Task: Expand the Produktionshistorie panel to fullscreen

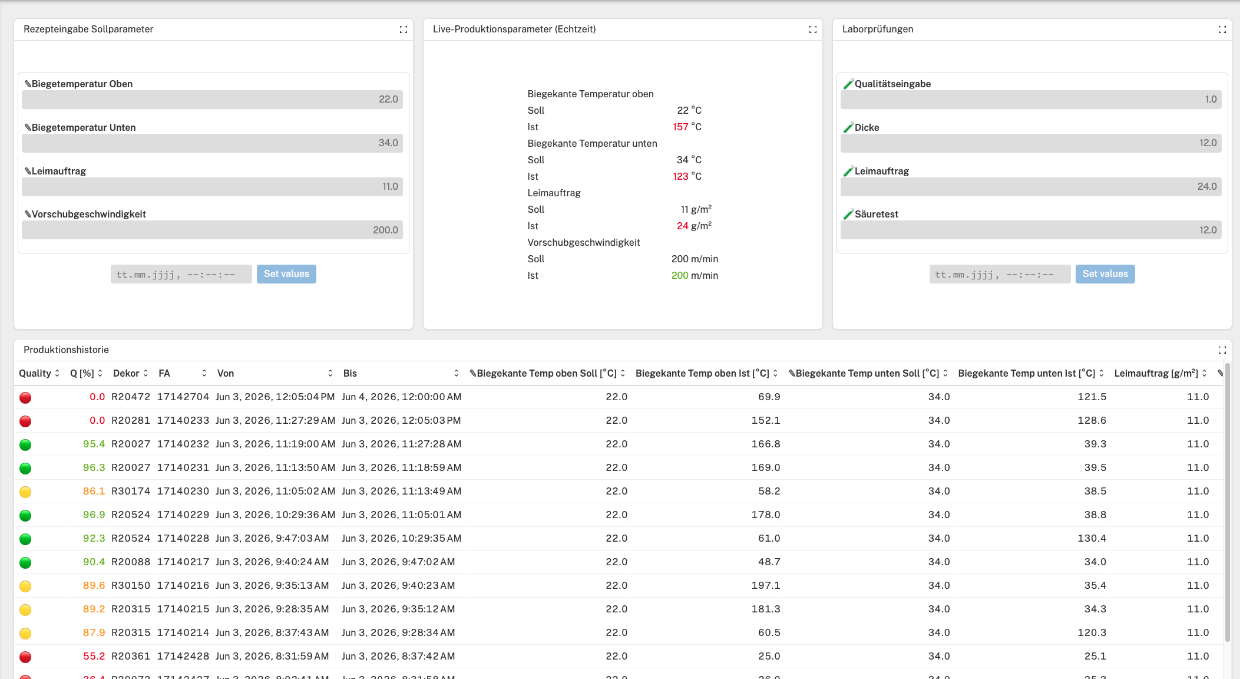Action: coord(1222,350)
